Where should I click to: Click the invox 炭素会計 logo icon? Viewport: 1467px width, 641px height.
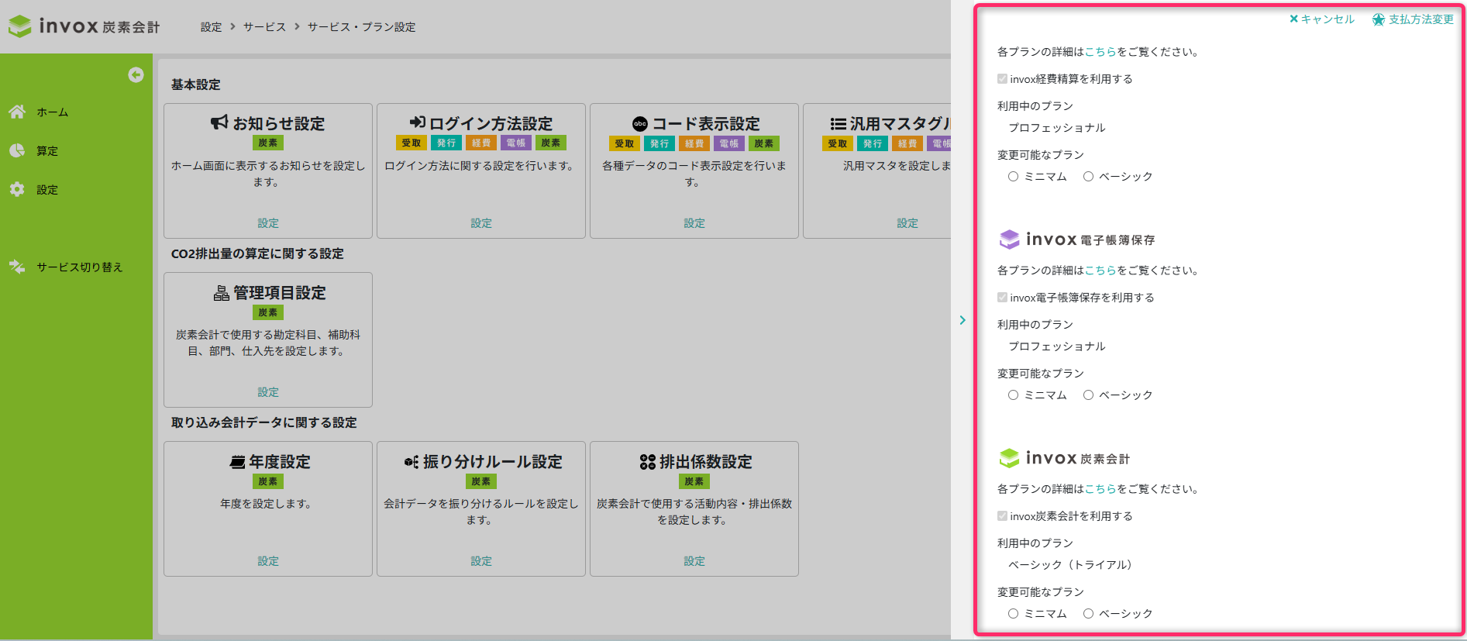20,26
